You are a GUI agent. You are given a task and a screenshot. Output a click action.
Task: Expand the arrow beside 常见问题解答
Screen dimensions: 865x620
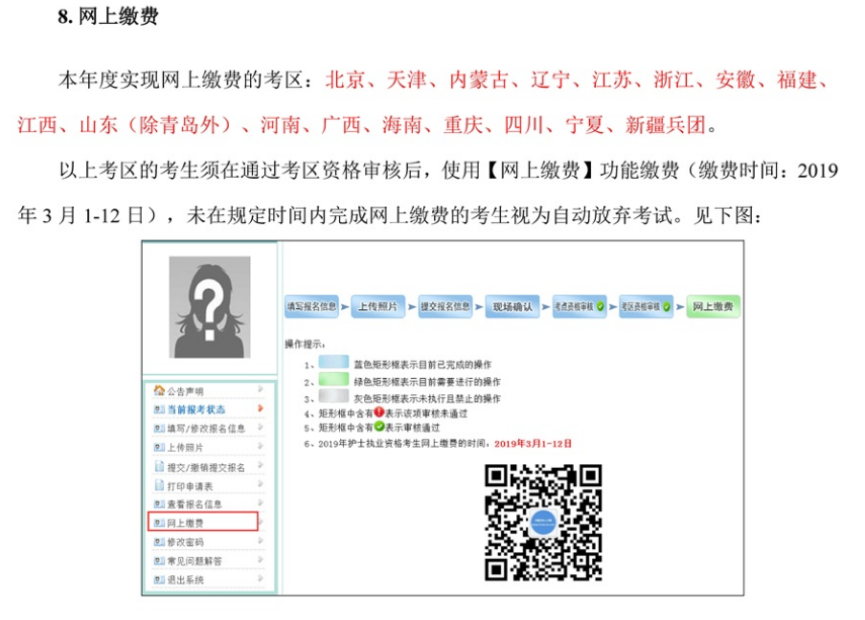[261, 561]
